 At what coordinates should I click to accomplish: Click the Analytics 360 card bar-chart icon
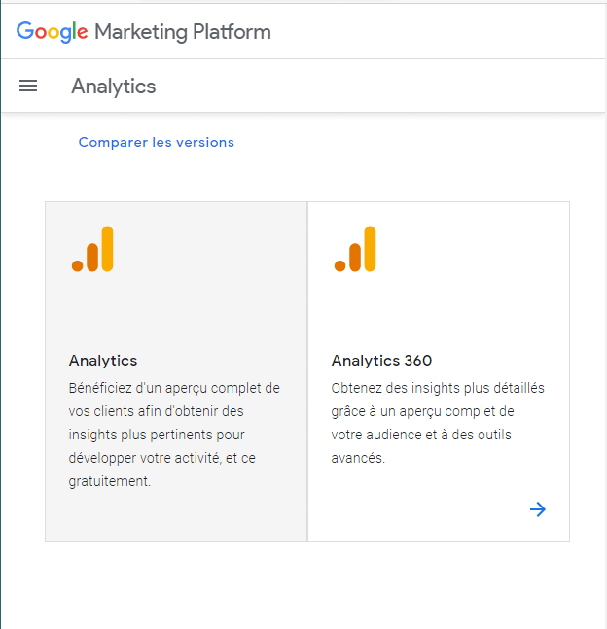point(355,249)
